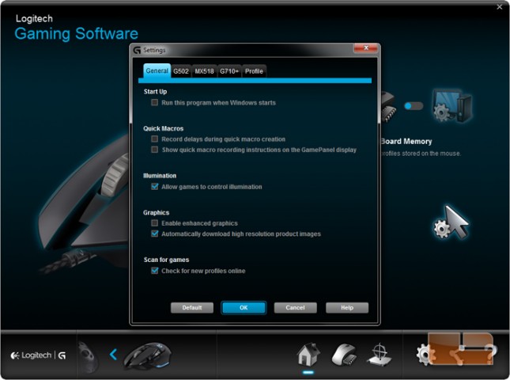Viewport: 510px width, 380px height.
Task: Select the computer automatic game detection icon
Action: tap(452, 106)
